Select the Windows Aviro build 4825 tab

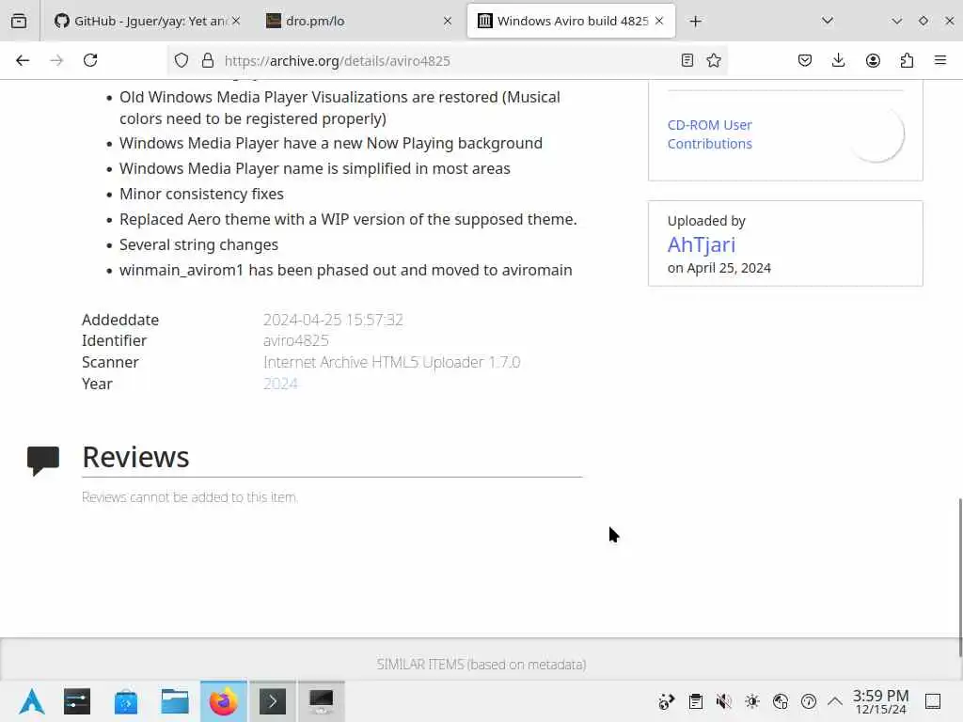click(x=571, y=21)
